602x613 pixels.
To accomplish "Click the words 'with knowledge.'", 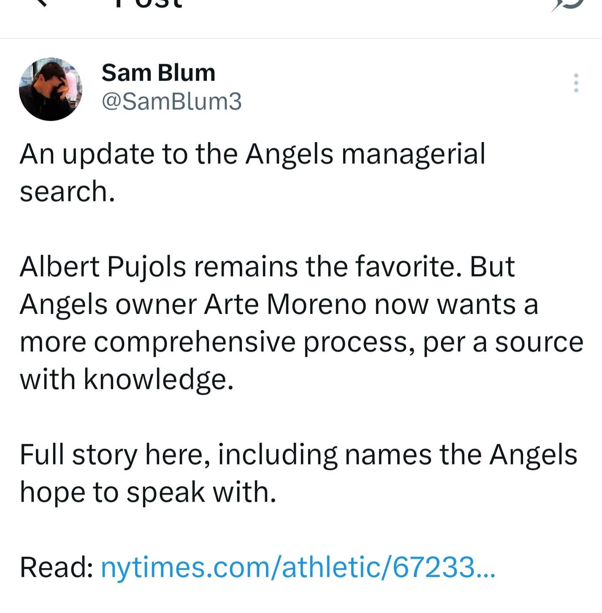I will coord(126,379).
